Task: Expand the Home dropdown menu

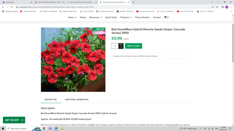Action: coord(72,18)
